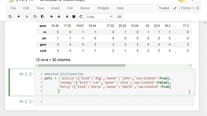Image resolution: width=207 pixels, height=116 pixels.
Task: Open the Edit menu
Action: click(x=26, y=8)
